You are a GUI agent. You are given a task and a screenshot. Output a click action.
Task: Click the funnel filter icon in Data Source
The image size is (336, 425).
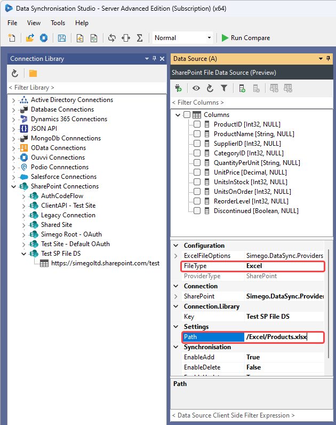pyautogui.click(x=224, y=88)
